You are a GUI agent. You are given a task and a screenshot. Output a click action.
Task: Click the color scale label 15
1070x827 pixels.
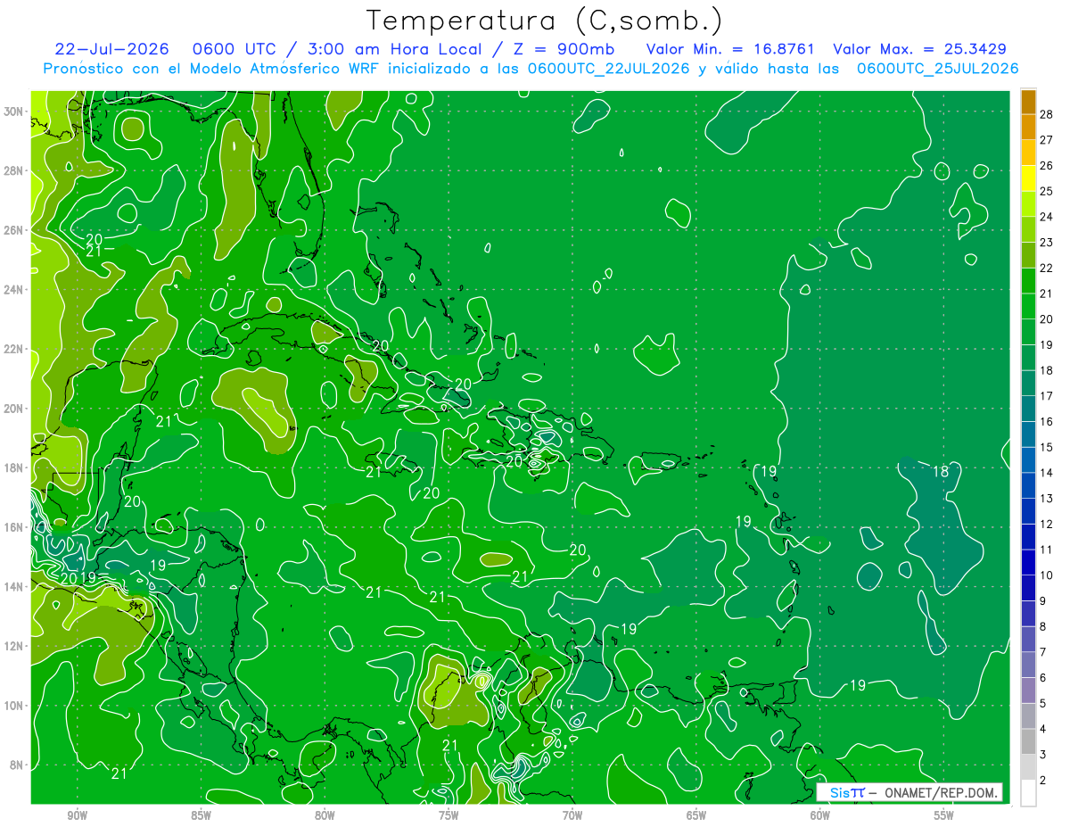tap(1046, 447)
